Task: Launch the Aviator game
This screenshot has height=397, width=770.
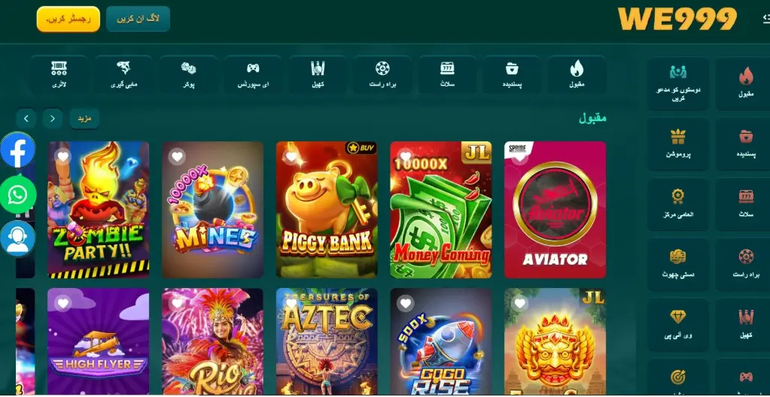Action: tap(555, 210)
